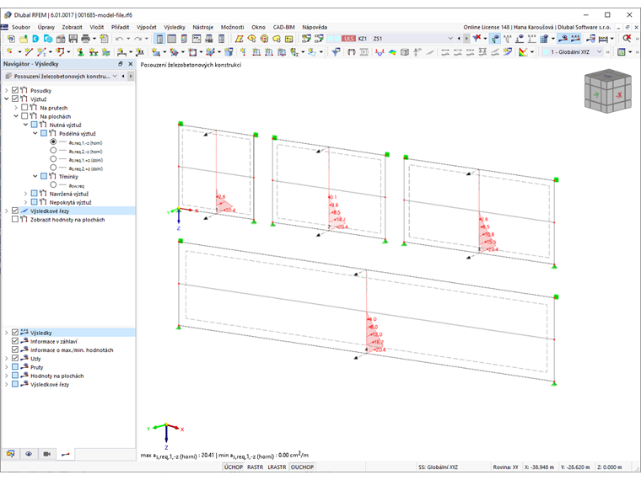Collapse the Výztuž tree node
Viewport: 641px width, 480px height.
pyautogui.click(x=6, y=99)
